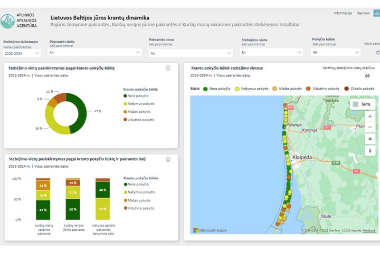Click the download icon in header
Viewport: 380px width, 253px height.
[x=377, y=13]
